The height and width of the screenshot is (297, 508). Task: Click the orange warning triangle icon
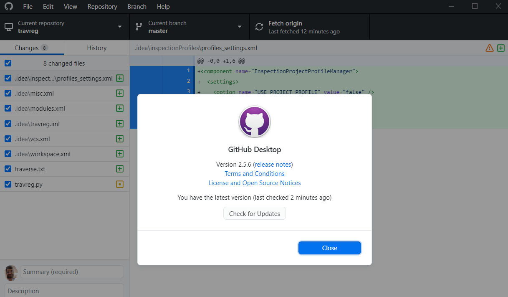click(x=490, y=48)
